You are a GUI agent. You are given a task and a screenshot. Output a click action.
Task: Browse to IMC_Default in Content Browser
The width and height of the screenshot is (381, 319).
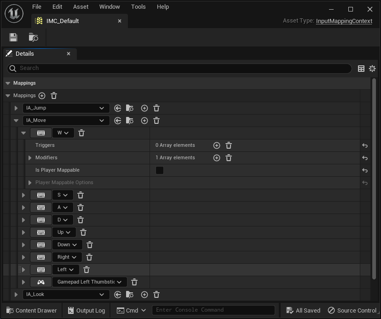[33, 37]
